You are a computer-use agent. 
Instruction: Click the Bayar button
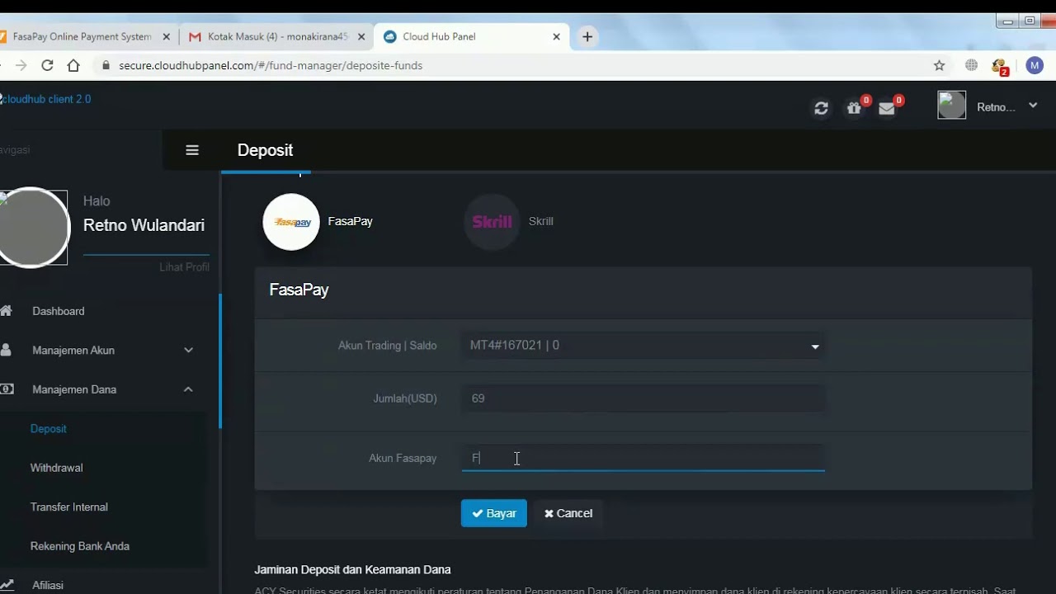[493, 513]
